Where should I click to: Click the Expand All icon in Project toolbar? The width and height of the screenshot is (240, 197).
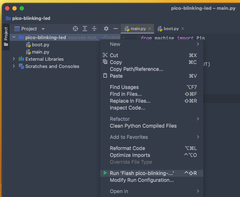click(x=85, y=29)
